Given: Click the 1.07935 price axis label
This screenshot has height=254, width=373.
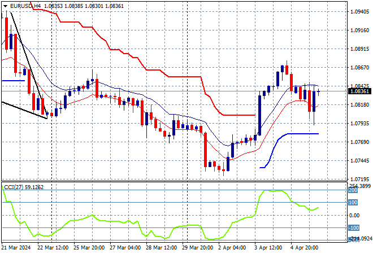Looking at the screenshot, I should pyautogui.click(x=360, y=123).
